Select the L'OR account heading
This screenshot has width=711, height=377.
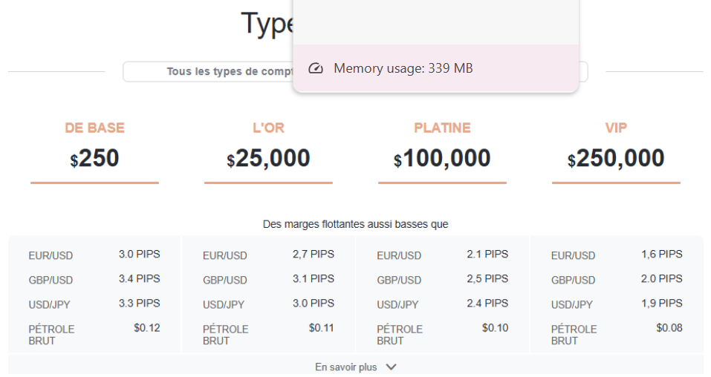click(268, 128)
